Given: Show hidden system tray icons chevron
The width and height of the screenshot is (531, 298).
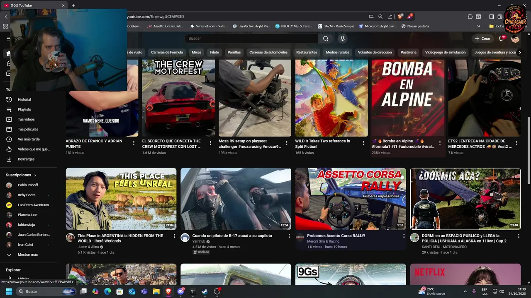Looking at the screenshot, I should coord(465,291).
